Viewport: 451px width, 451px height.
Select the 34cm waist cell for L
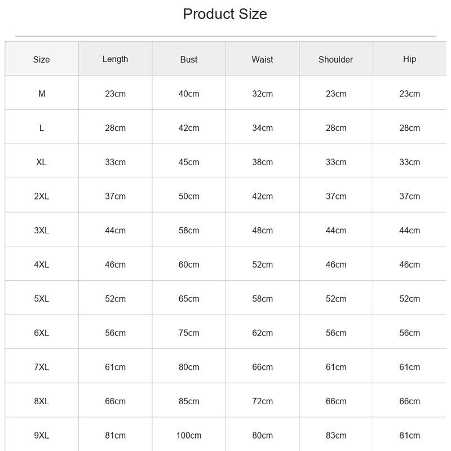(262, 128)
